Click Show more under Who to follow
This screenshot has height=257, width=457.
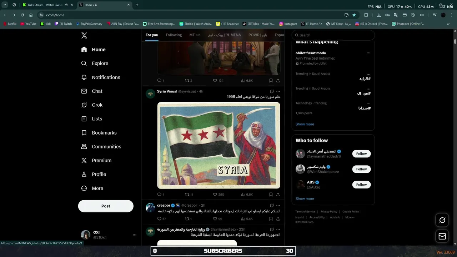point(305,198)
